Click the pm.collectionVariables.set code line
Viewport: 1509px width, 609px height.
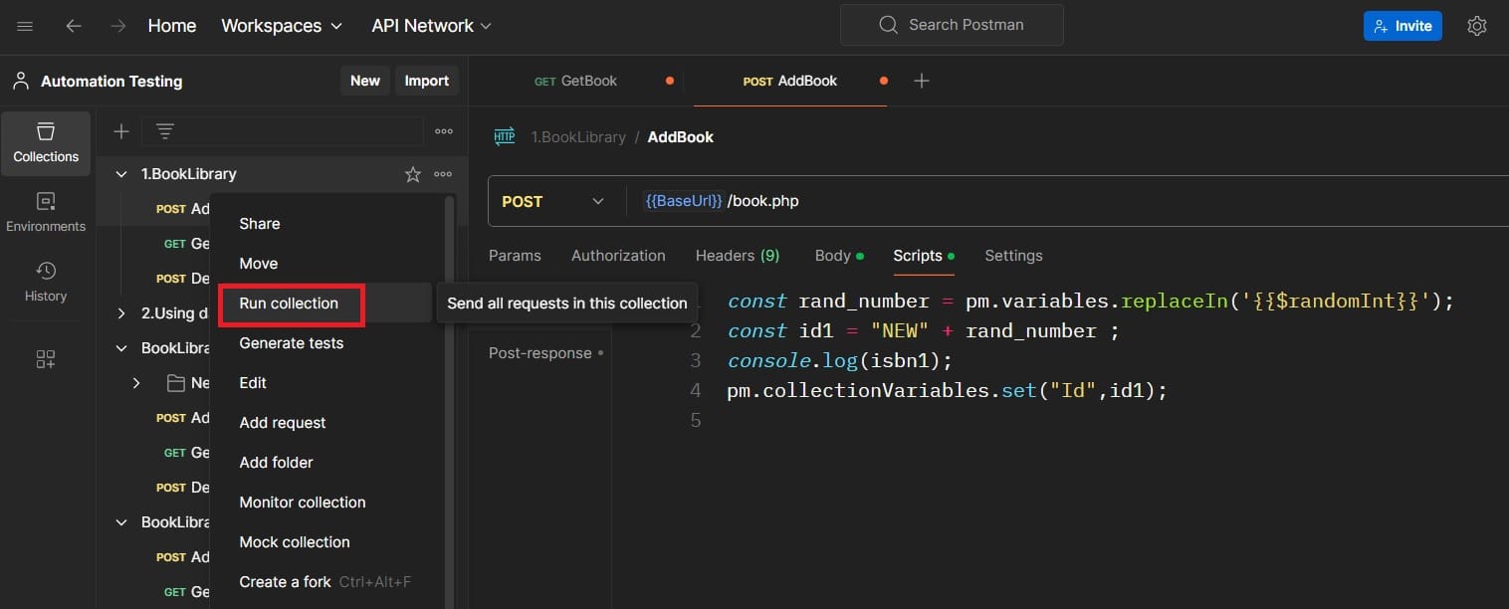(947, 390)
